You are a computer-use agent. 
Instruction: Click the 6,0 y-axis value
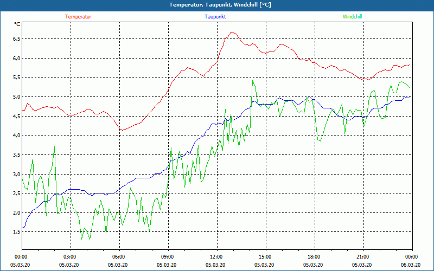(16, 59)
